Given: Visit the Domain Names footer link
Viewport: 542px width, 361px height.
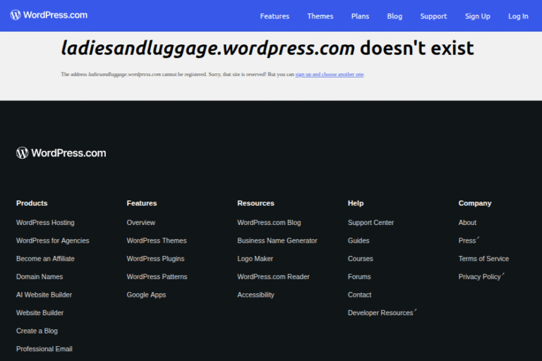Looking at the screenshot, I should pos(40,277).
